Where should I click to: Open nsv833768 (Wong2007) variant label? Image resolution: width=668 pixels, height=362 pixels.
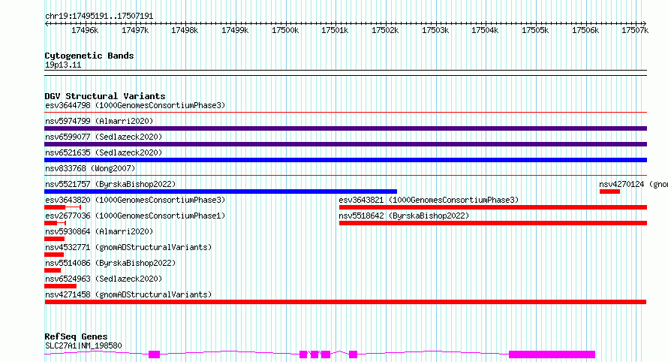(90, 168)
